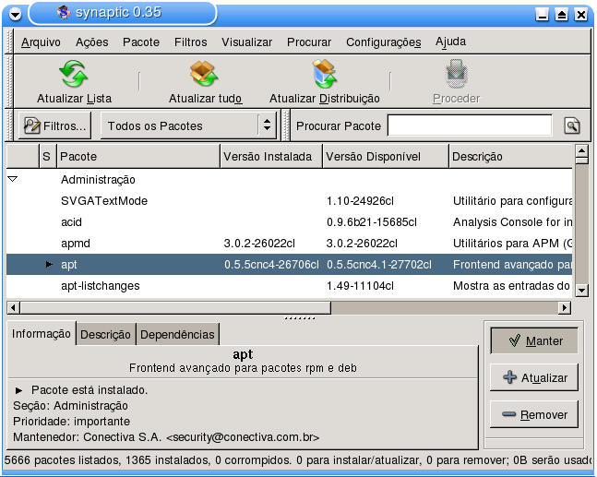
Task: Expand the 'Pacote está instalado' disclosure triangle
Action: click(x=18, y=390)
